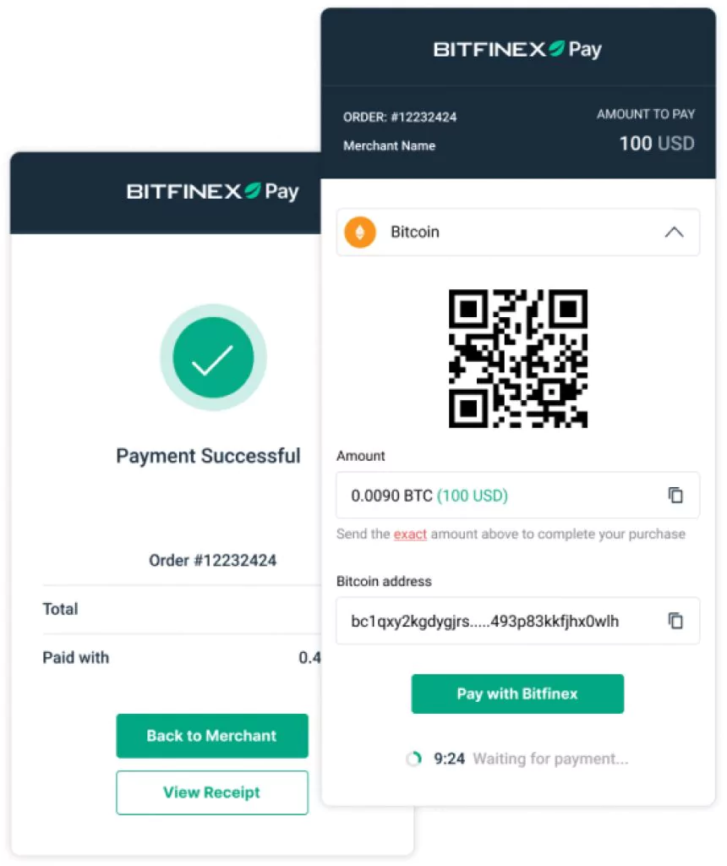This screenshot has height=866, width=727.
Task: Open the Bitcoin currency dropdown
Action: (x=518, y=232)
